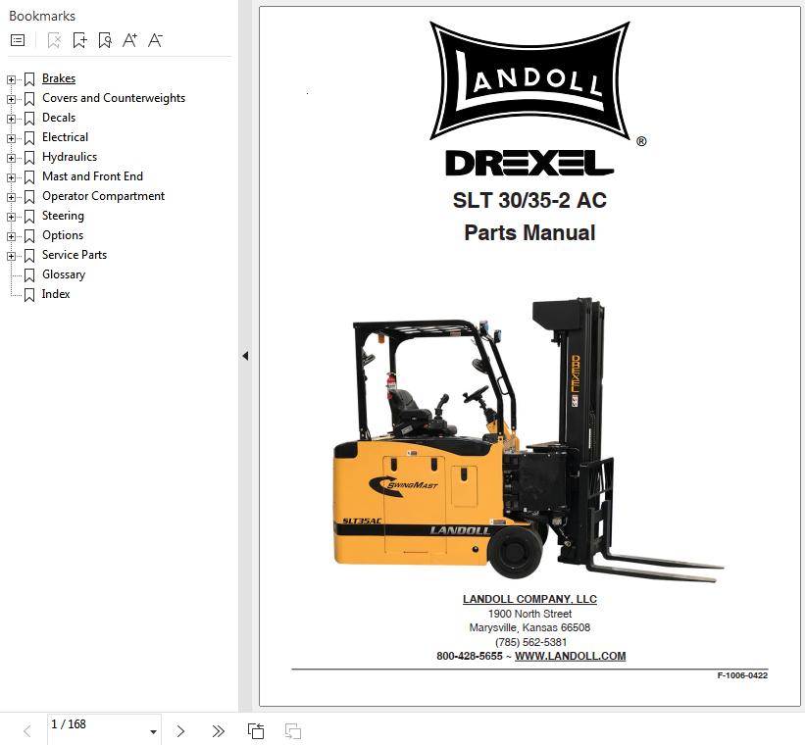Expand the Operator Compartment bookmark
Viewport: 805px width, 745px height.
click(x=11, y=197)
